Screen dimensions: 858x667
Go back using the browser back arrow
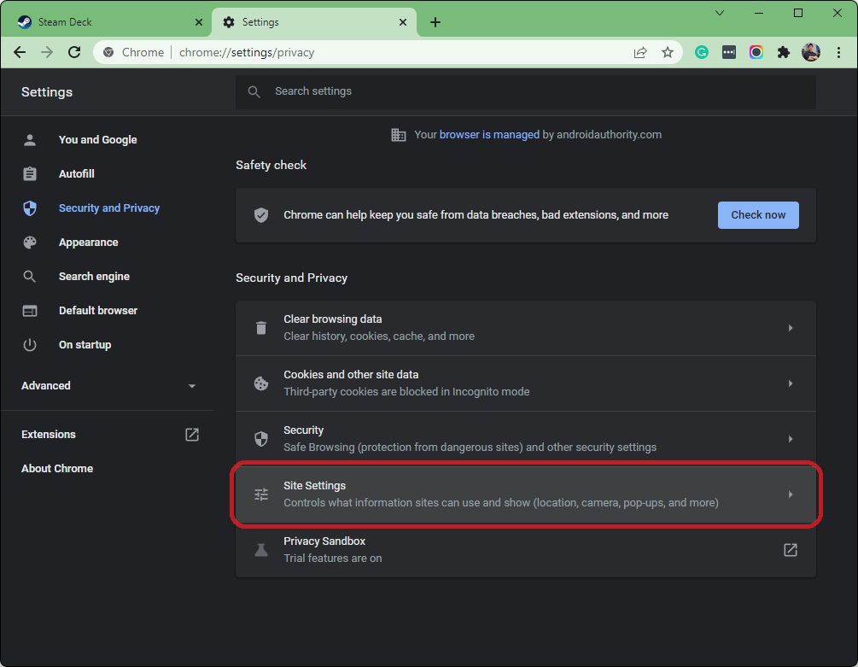20,53
